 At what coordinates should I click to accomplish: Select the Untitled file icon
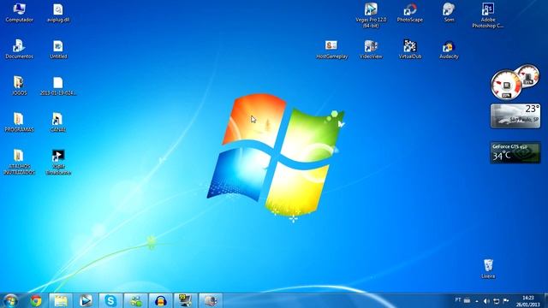click(58, 49)
